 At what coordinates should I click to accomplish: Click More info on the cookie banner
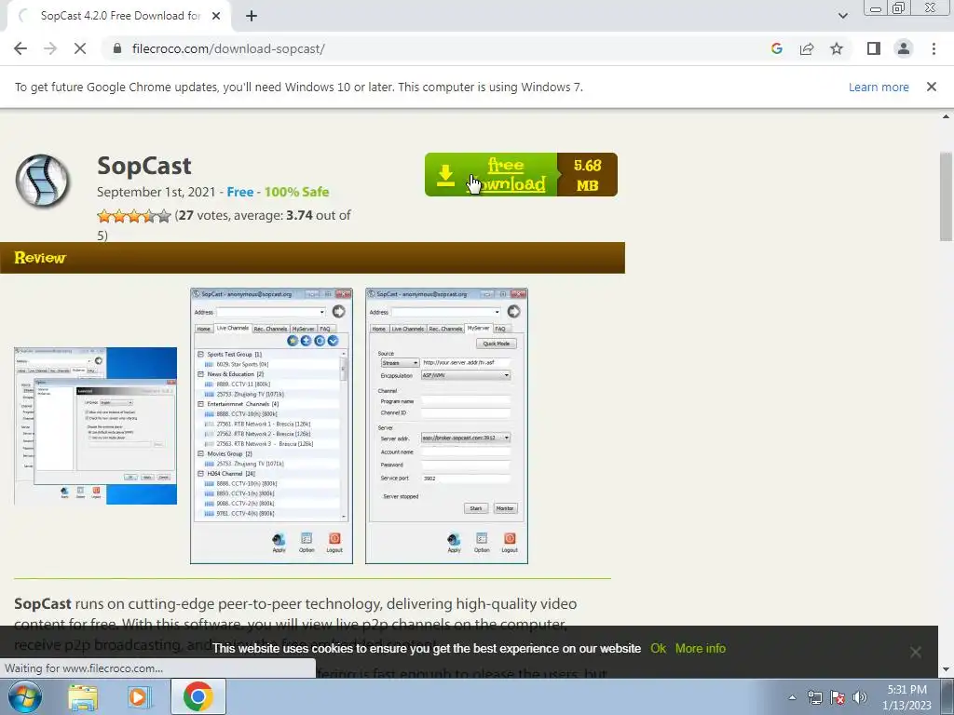point(701,648)
